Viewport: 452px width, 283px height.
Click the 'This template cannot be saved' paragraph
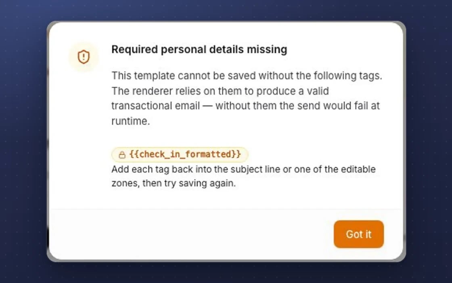click(x=247, y=98)
